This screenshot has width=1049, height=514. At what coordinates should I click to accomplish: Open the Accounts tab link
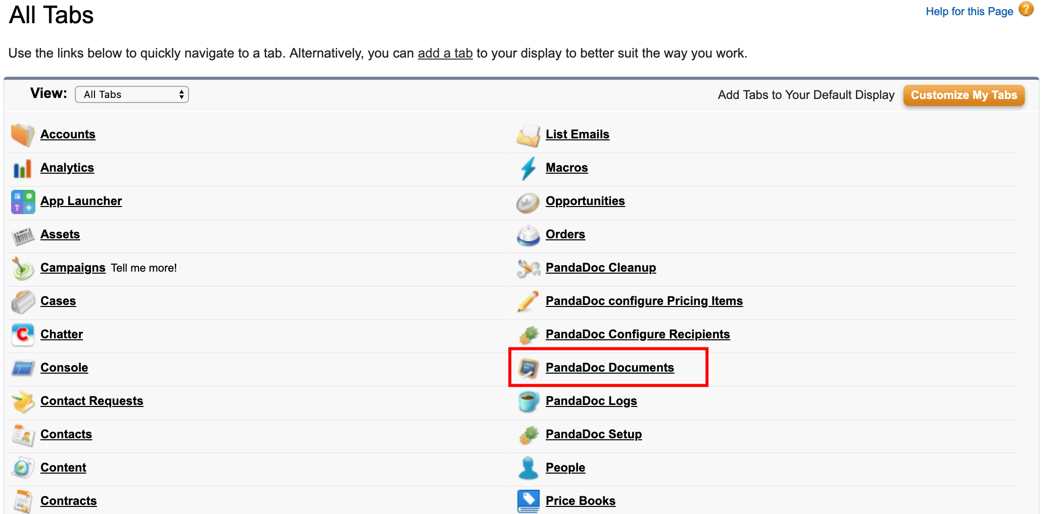click(x=68, y=134)
